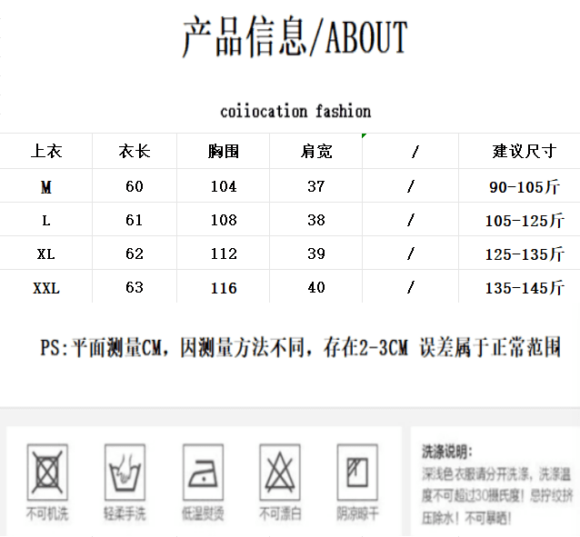Click the 轻柔手洗 label
This screenshot has height=537, width=580.
pos(125,513)
